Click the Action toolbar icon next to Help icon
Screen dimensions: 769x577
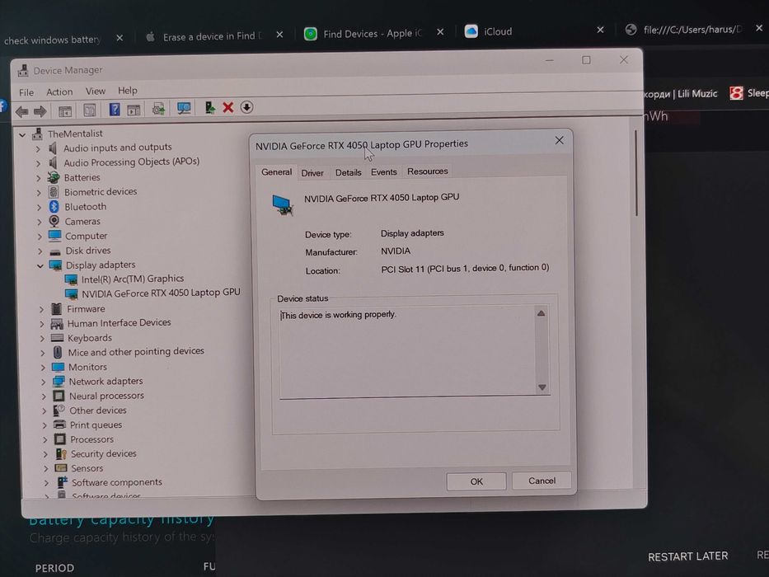coord(134,110)
